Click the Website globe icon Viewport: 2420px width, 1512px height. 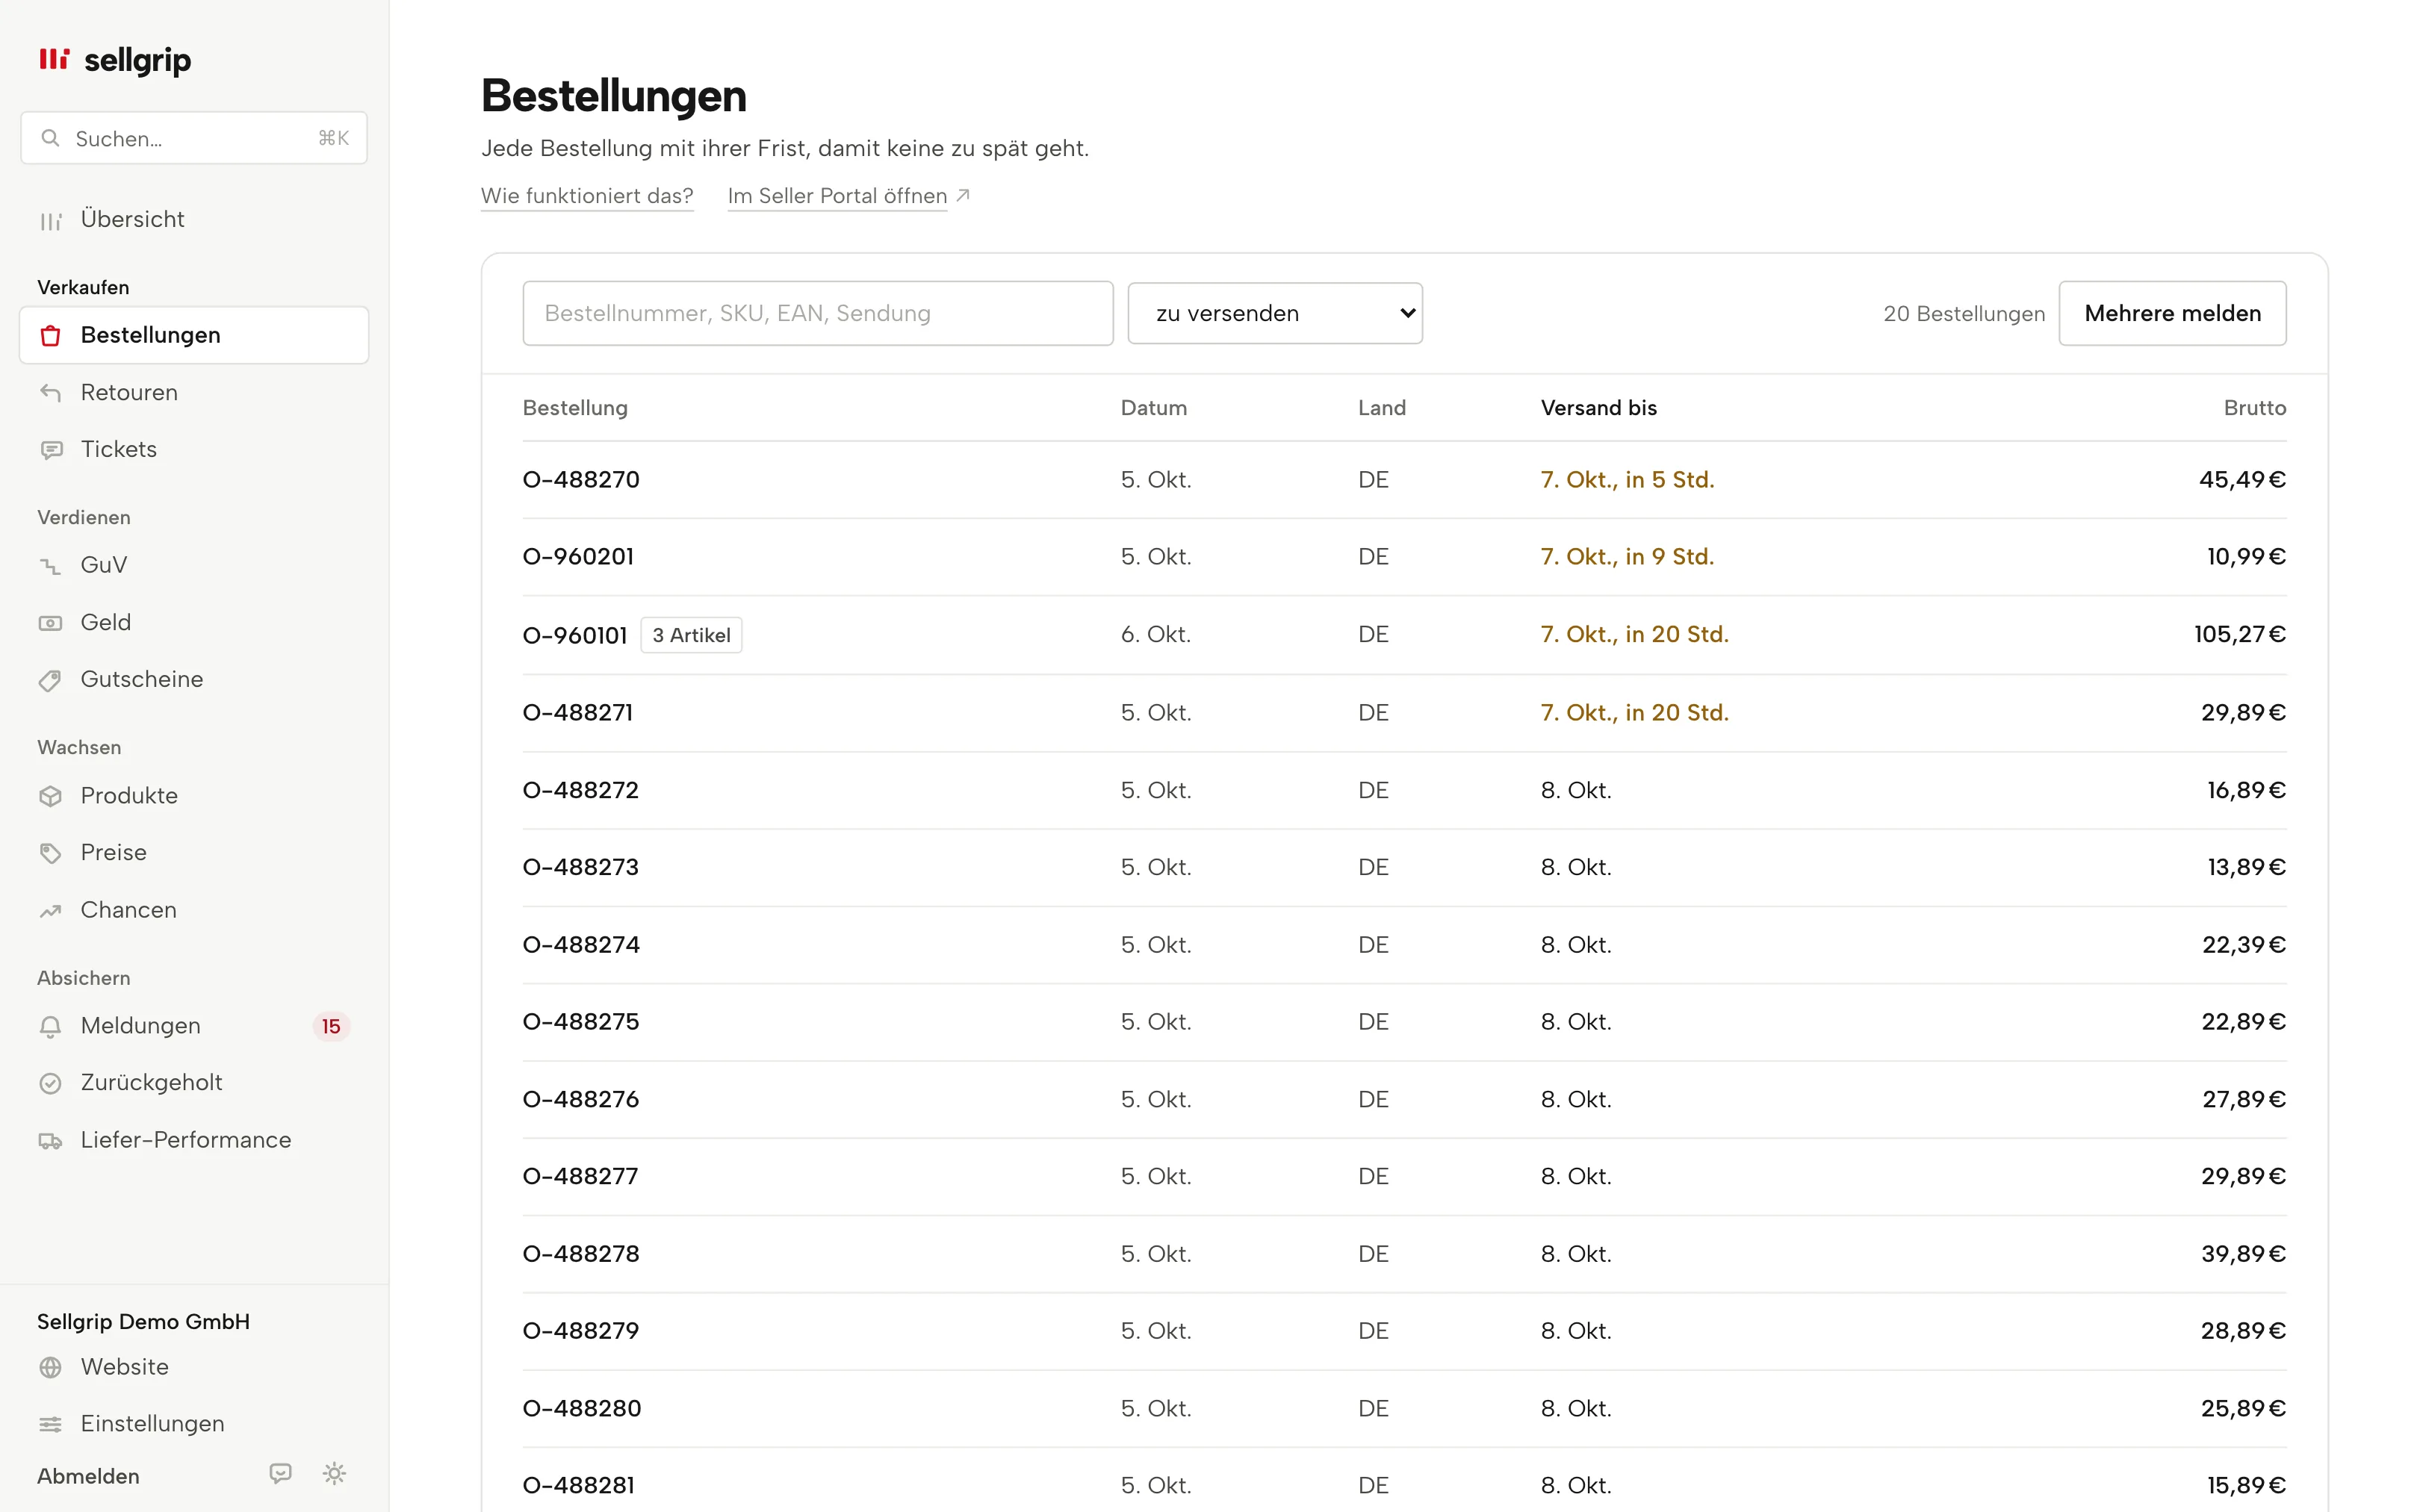[51, 1367]
